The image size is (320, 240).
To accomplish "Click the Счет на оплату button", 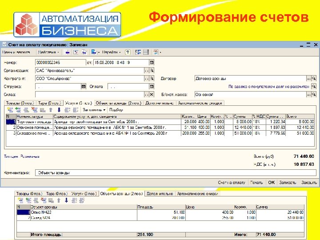I will [x=232, y=183].
